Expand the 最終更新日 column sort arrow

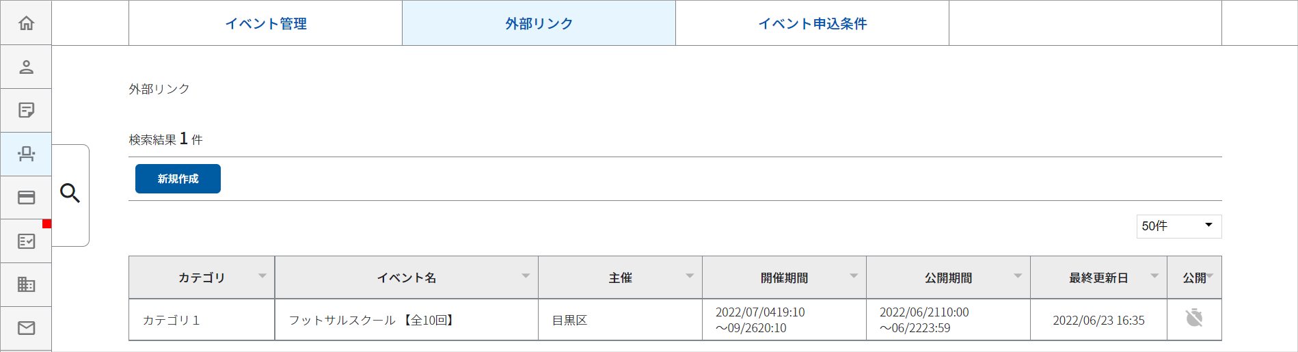point(1154,276)
